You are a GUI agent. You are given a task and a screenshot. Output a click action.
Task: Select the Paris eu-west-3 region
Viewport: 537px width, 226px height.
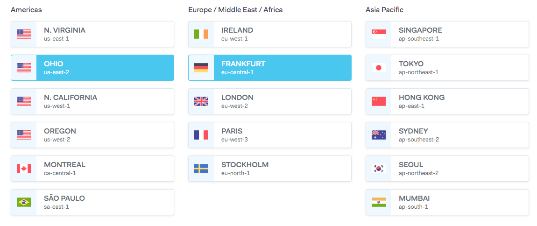point(282,135)
